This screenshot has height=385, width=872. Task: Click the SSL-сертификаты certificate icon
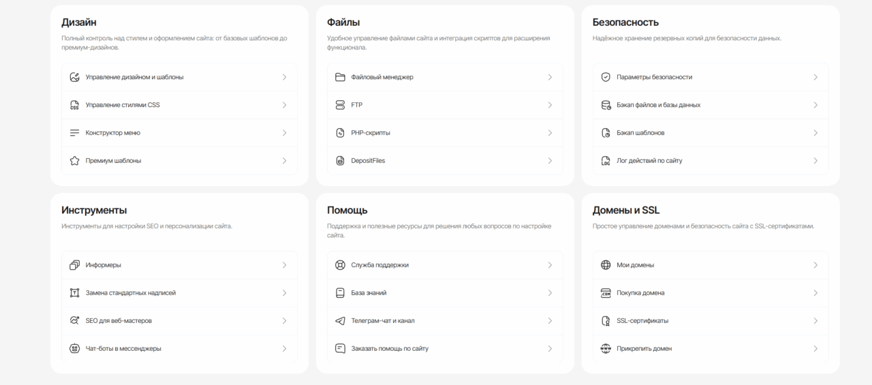coord(606,321)
